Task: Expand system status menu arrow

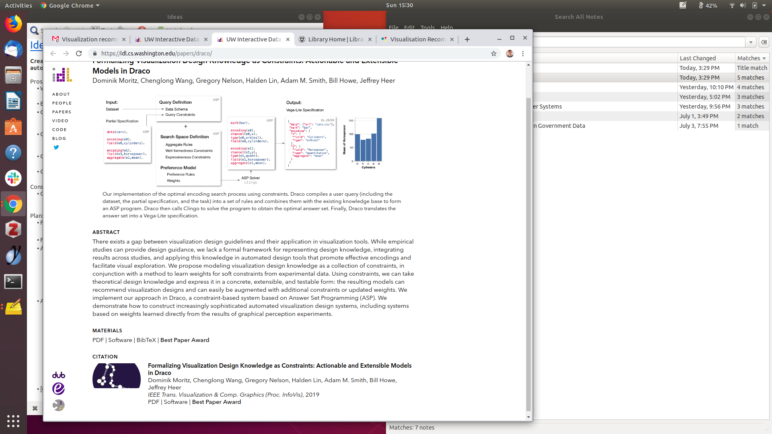Action: (x=764, y=5)
